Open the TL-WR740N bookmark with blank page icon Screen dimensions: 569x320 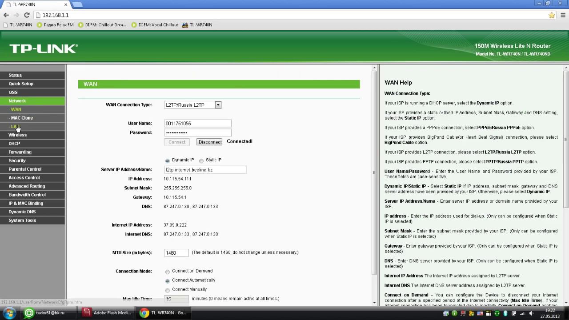click(x=18, y=25)
